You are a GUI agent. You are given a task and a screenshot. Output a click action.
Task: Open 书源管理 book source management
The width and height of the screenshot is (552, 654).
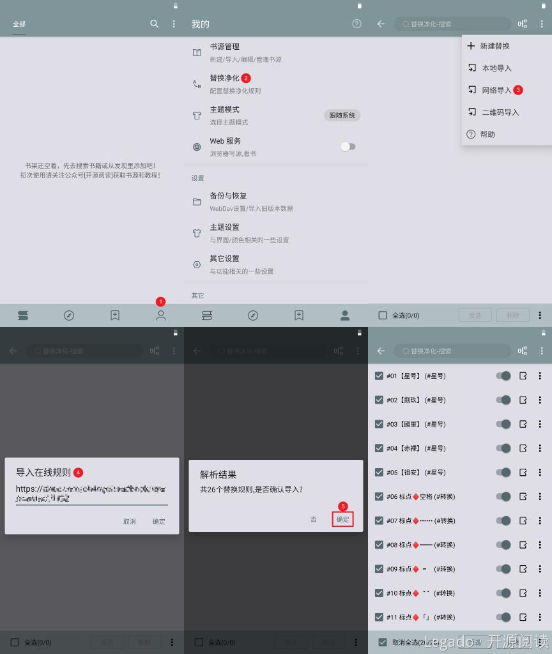click(224, 47)
